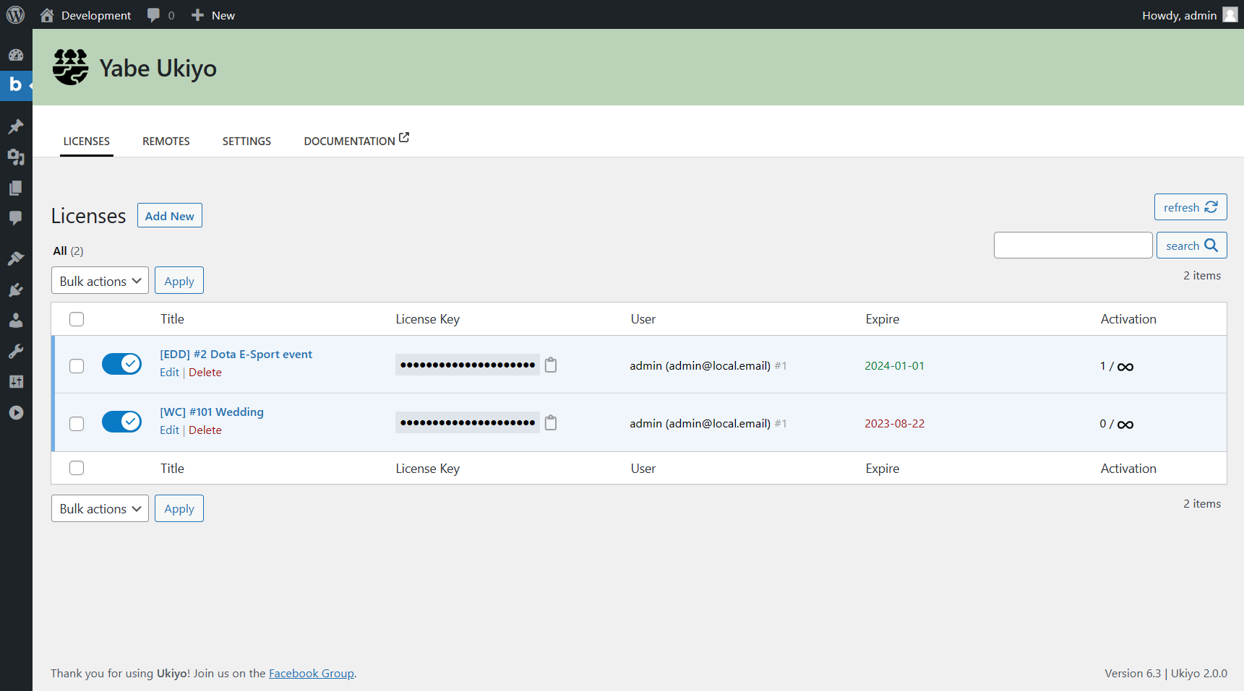Click inside the license search field
The image size is (1244, 691).
click(1073, 245)
